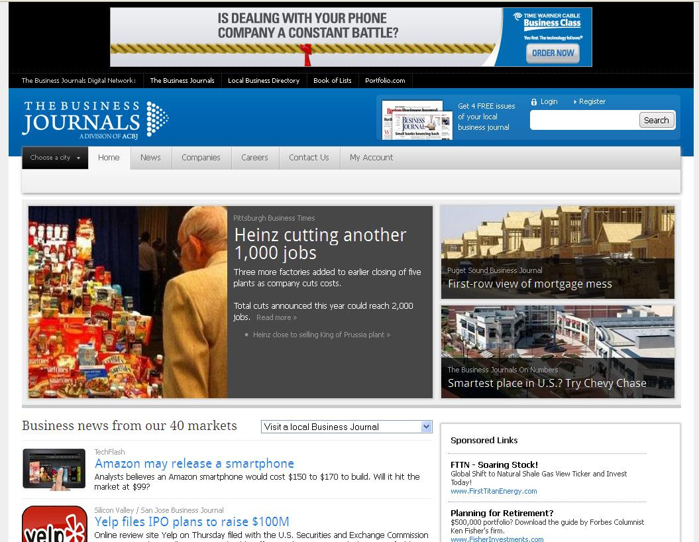
Task: Open www.FirstTitanEnergy.com link
Action: click(x=494, y=491)
